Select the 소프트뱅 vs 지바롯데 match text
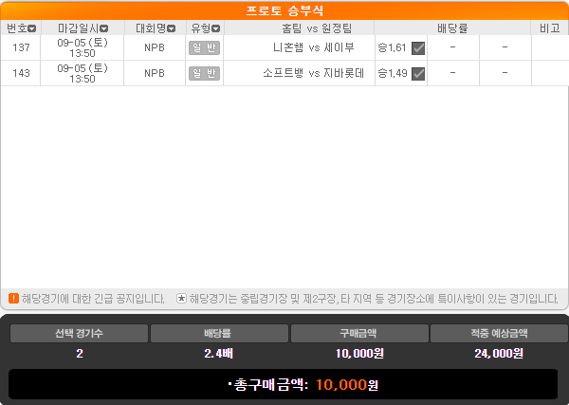This screenshot has width=569, height=405. [314, 73]
